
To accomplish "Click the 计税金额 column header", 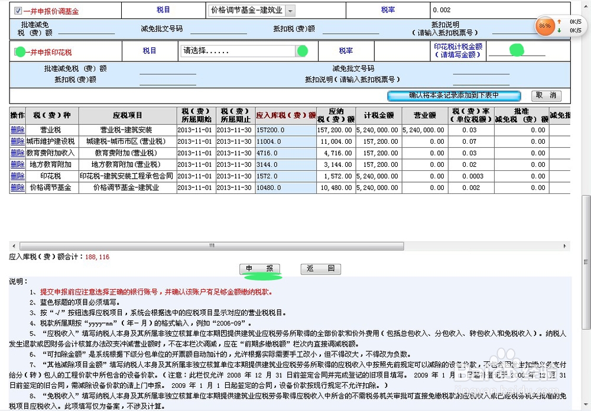I will pos(379,115).
